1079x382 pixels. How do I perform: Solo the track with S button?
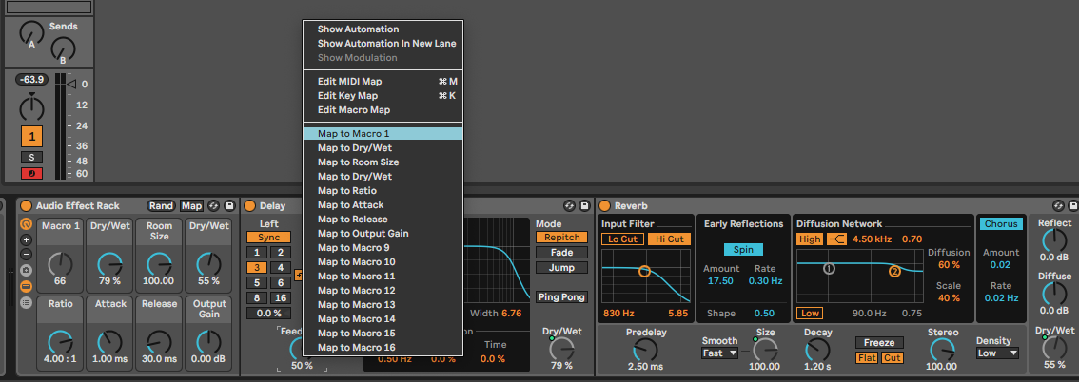[31, 158]
